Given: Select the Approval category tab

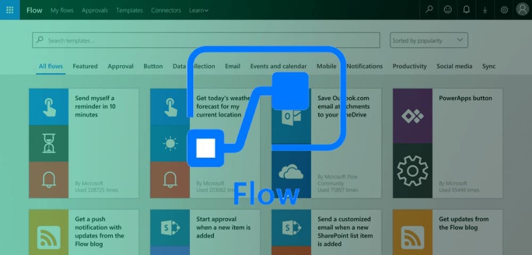Looking at the screenshot, I should 120,66.
